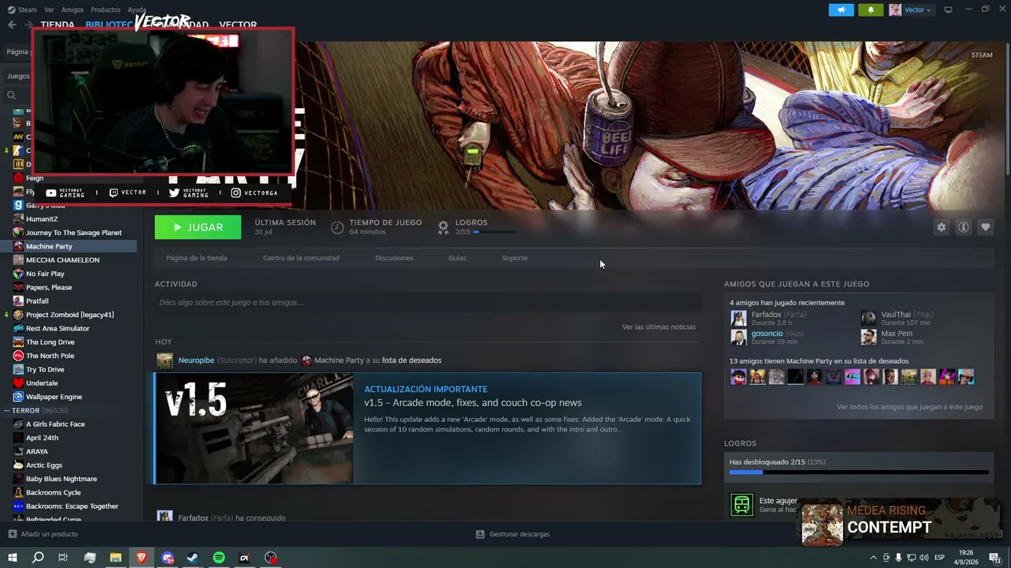Open the Ayuda menu

pos(137,9)
